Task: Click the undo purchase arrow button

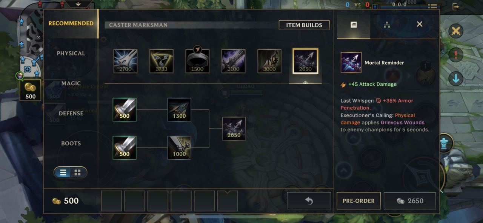Action: [x=309, y=201]
